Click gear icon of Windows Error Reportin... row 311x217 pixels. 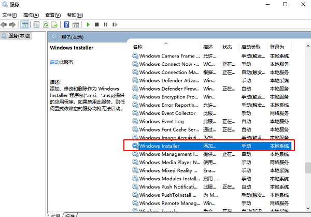pos(135,105)
